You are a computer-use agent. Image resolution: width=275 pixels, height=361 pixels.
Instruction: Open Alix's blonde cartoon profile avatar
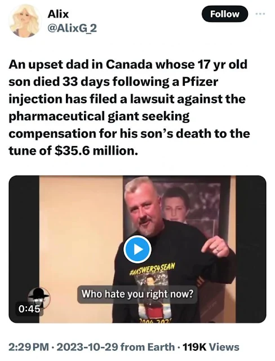(25, 21)
